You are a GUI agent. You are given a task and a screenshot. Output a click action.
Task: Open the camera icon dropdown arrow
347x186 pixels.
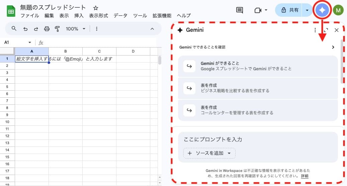(x=266, y=10)
